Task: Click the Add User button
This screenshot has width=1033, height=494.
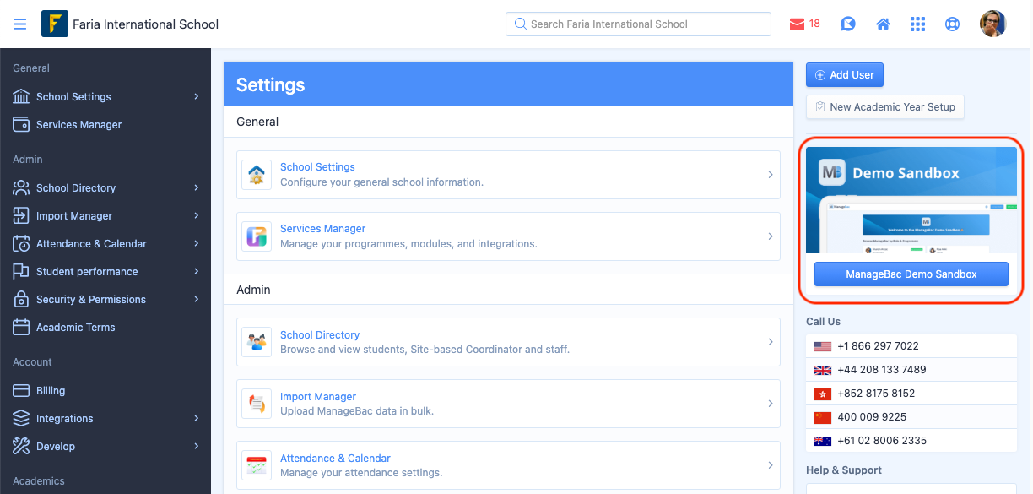Action: pos(844,74)
